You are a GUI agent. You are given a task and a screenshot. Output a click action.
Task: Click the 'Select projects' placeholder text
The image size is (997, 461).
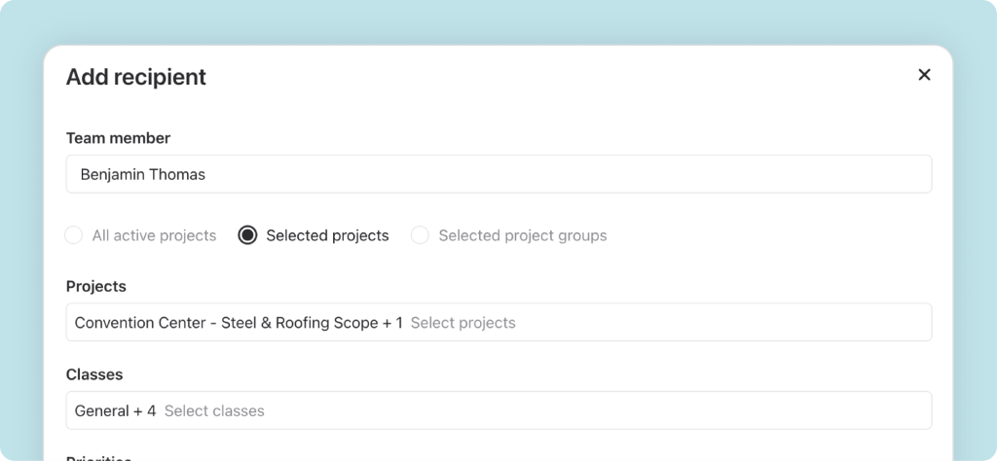click(x=462, y=323)
